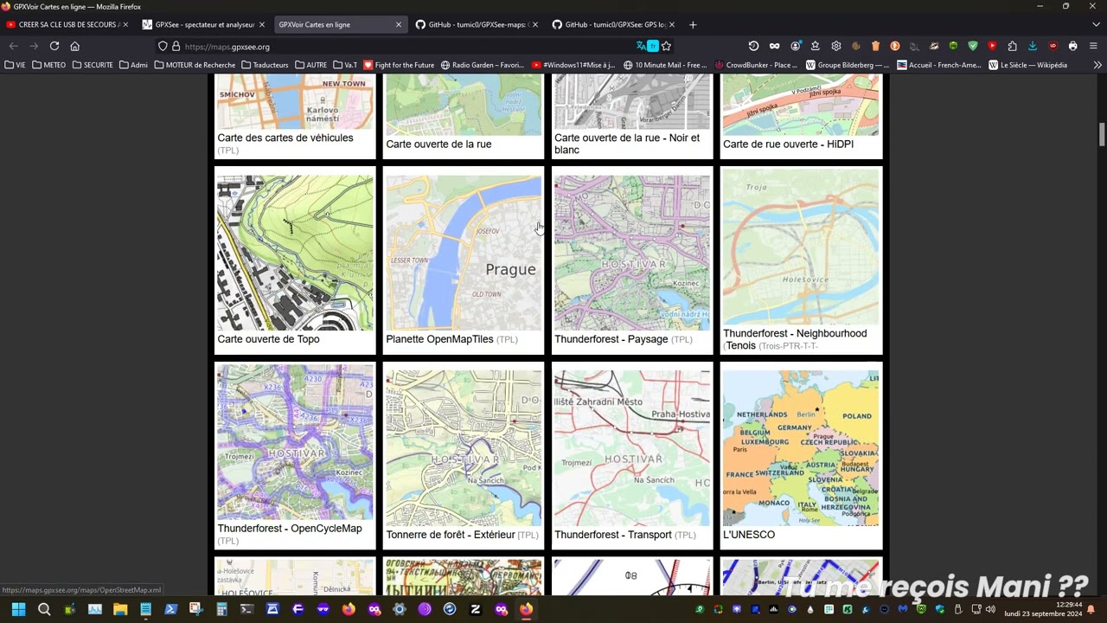Image resolution: width=1107 pixels, height=623 pixels.
Task: Open the Traducteurs bookmarks folder
Action: [x=265, y=65]
